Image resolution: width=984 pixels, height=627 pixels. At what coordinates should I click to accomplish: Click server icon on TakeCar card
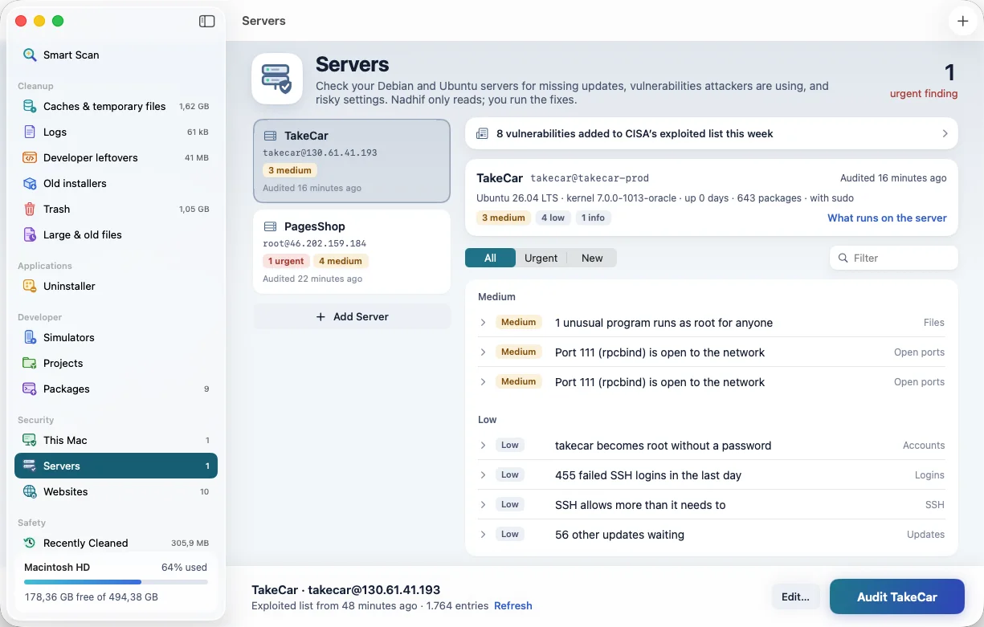click(270, 136)
